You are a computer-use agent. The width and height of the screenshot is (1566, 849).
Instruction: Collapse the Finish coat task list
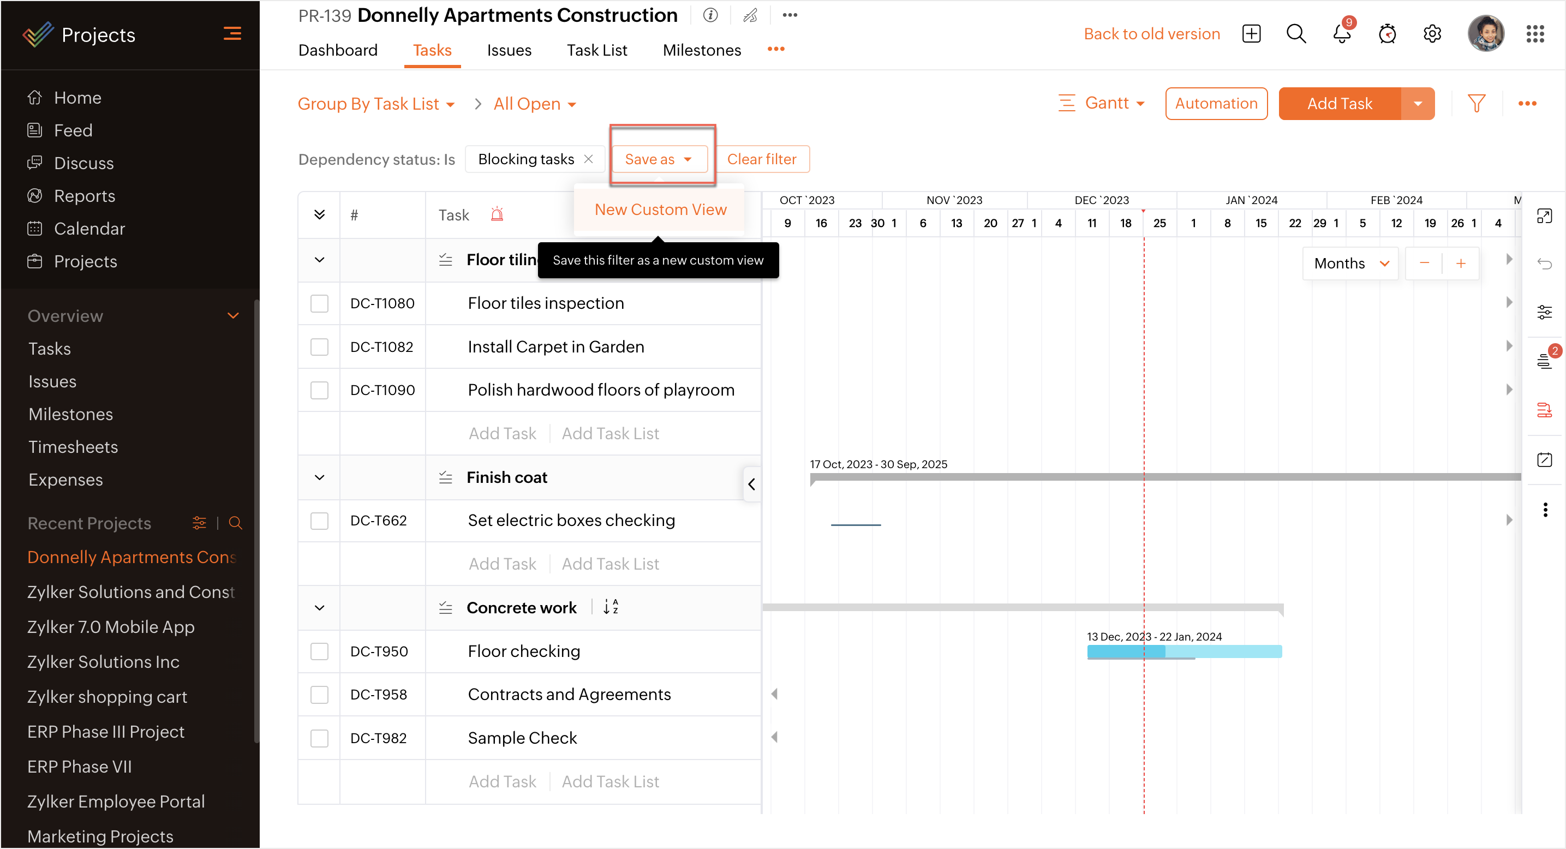[319, 477]
